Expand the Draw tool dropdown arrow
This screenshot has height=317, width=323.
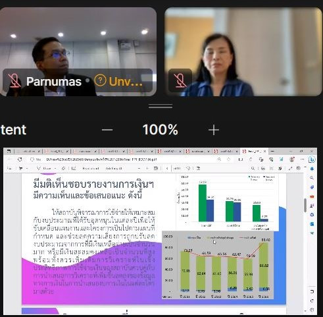coord(55,169)
